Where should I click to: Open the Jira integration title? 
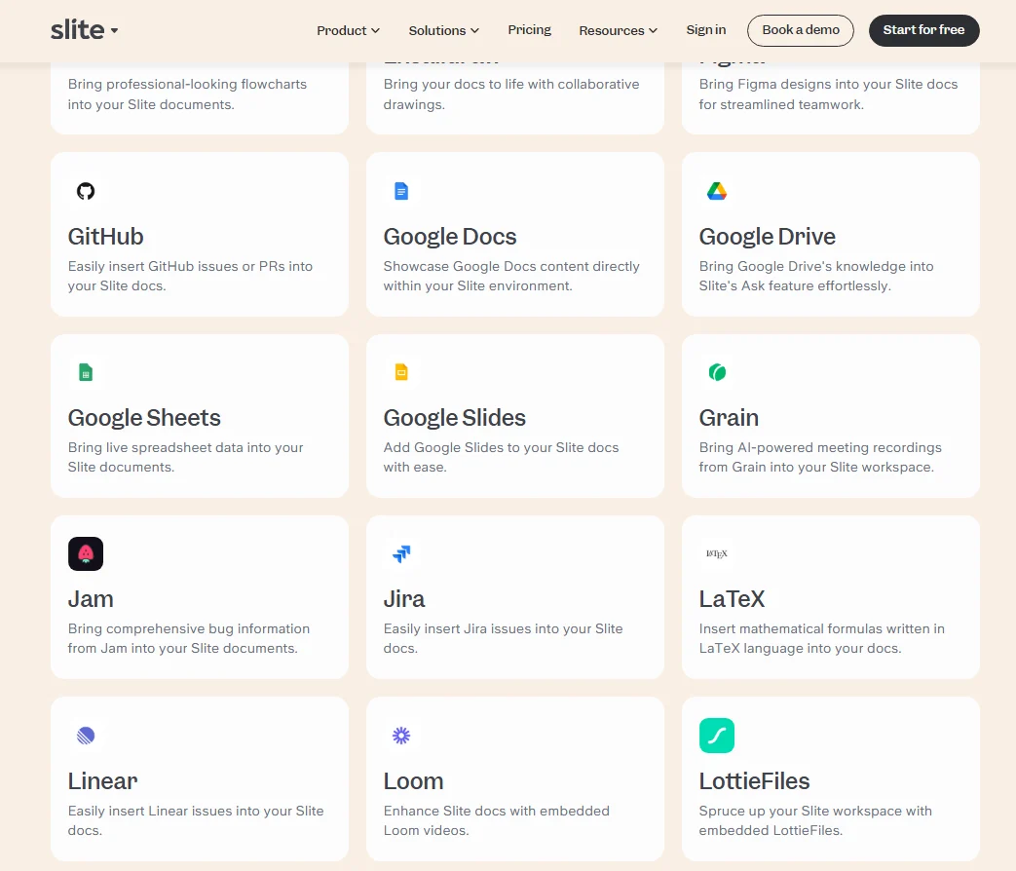tap(403, 599)
